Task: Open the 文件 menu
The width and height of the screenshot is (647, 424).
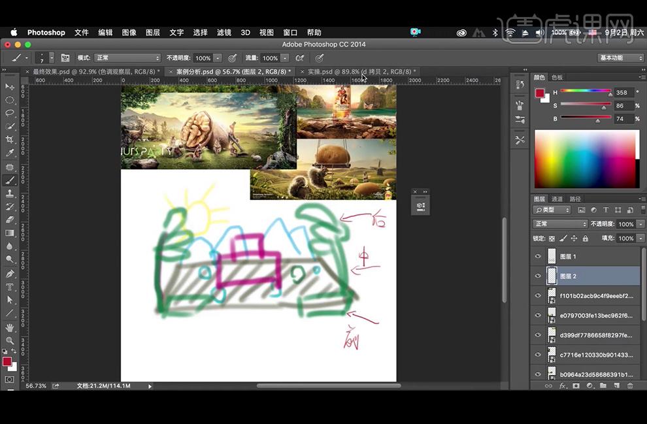Action: click(81, 33)
